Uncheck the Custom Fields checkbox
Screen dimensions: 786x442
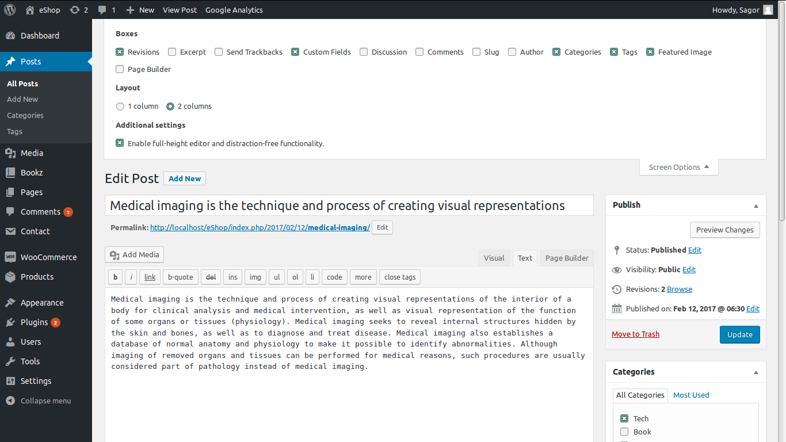click(x=295, y=52)
